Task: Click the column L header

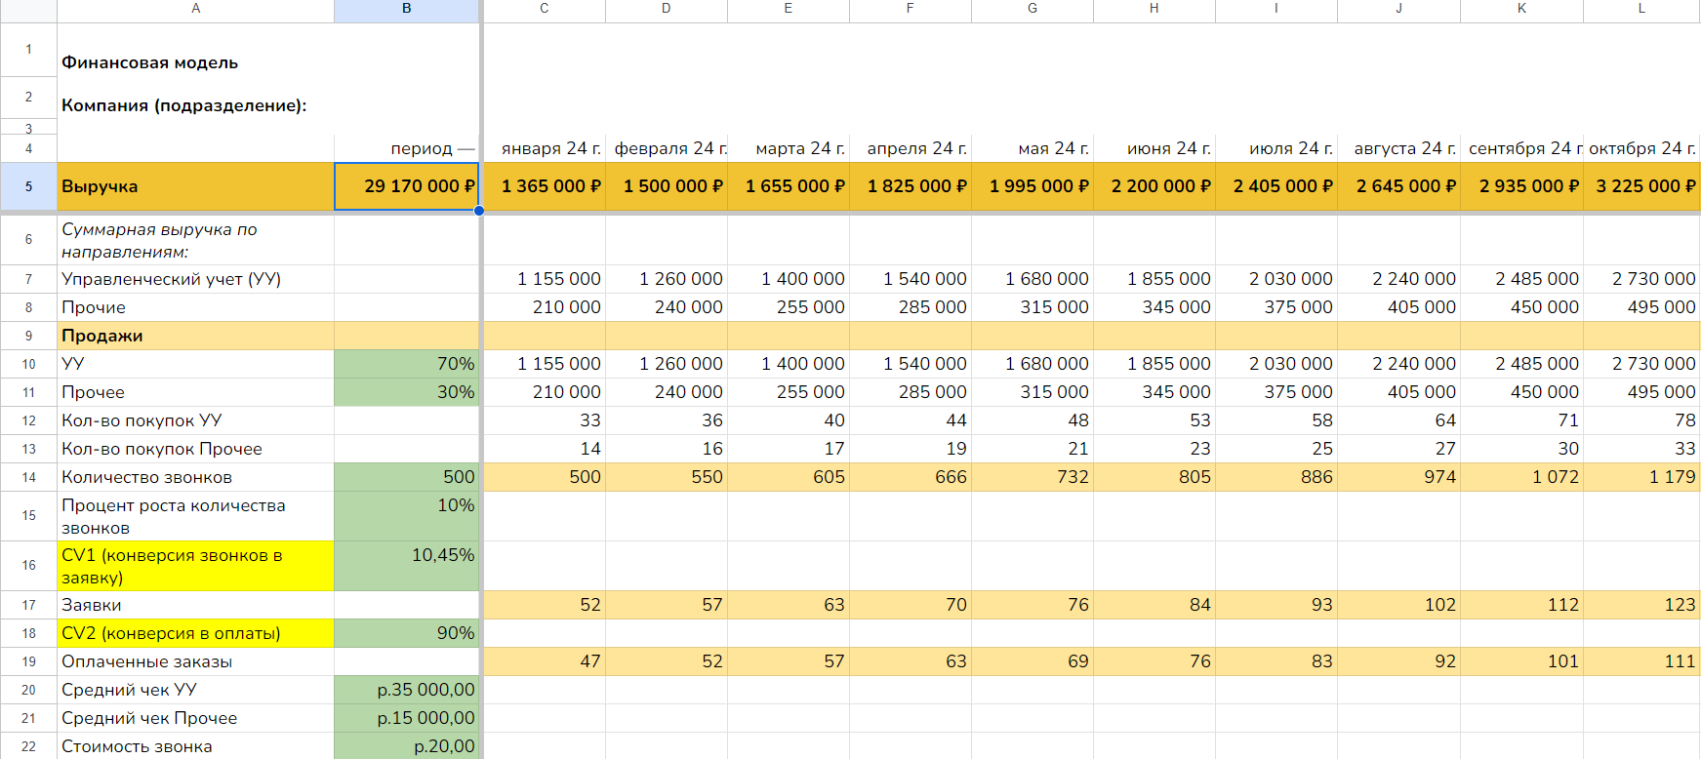Action: (x=1641, y=9)
